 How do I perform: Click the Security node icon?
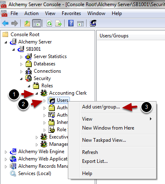(28, 78)
